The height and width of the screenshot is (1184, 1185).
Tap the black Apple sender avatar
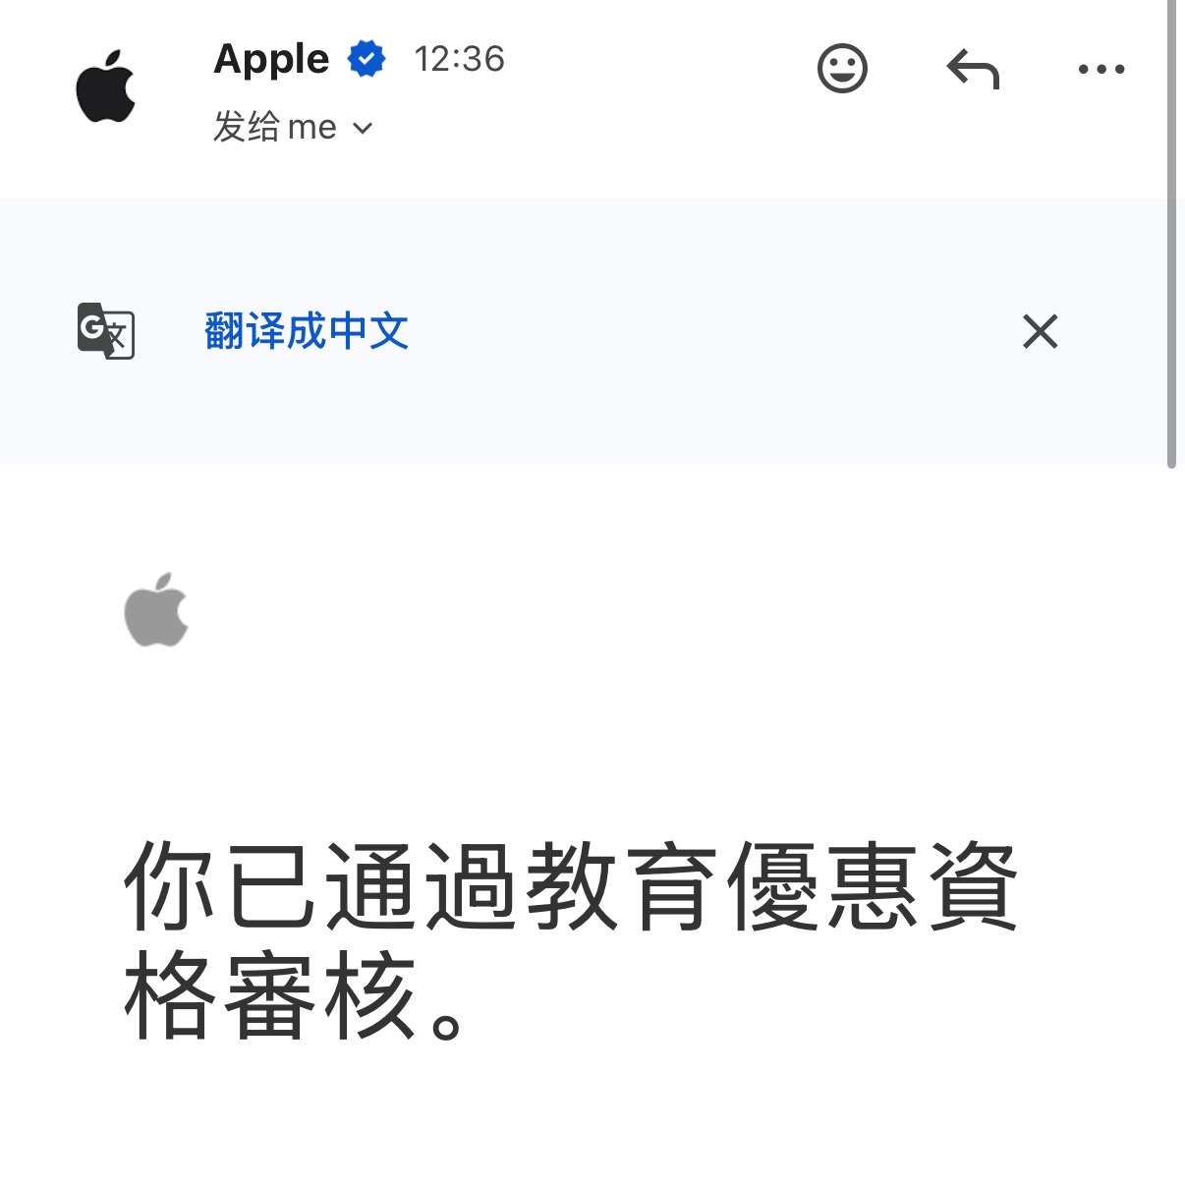coord(106,86)
